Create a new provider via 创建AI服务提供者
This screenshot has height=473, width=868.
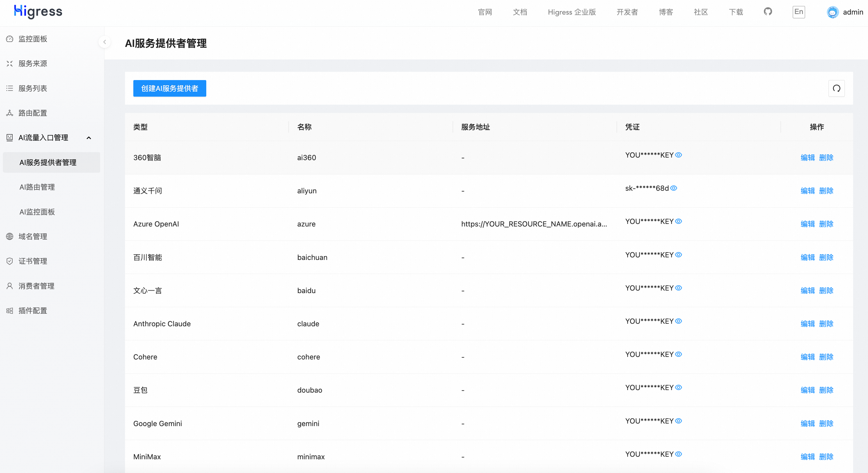coord(169,88)
